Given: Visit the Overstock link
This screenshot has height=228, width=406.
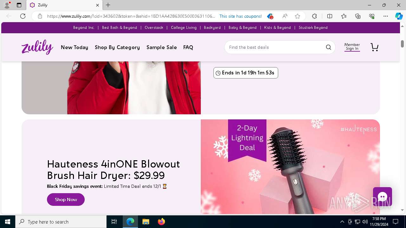Looking at the screenshot, I should click(x=154, y=28).
